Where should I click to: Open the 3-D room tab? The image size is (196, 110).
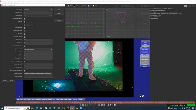(x=90, y=6)
